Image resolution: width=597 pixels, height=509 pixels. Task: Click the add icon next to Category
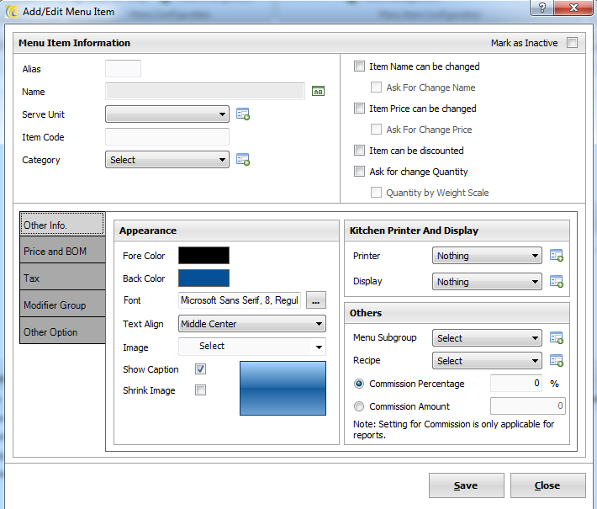coord(243,160)
